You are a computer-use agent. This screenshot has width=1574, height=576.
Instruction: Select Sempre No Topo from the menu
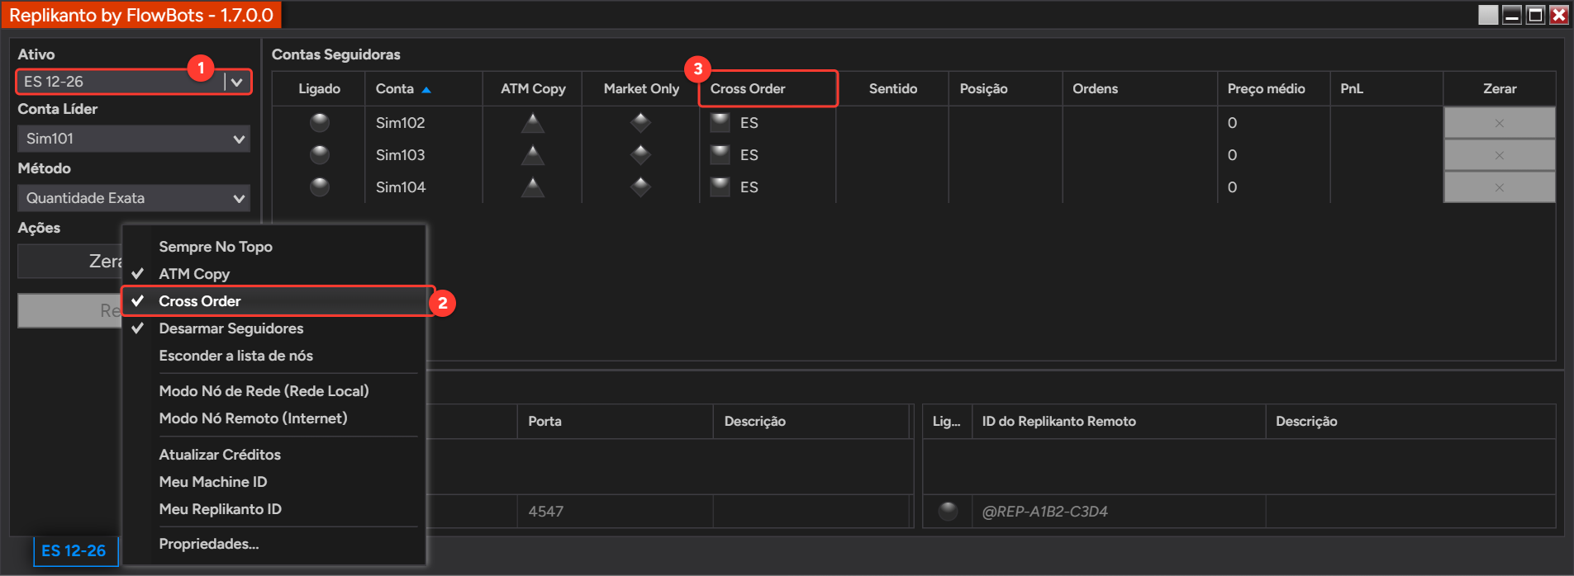[274, 247]
